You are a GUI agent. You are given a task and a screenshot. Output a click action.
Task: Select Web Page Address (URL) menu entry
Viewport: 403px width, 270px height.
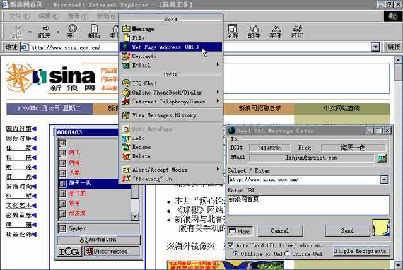171,47
